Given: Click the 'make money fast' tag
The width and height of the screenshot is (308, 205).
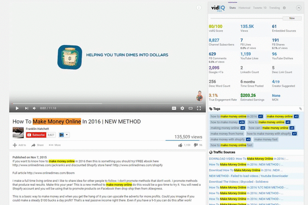Looking at the screenshot, I should (x=266, y=139).
